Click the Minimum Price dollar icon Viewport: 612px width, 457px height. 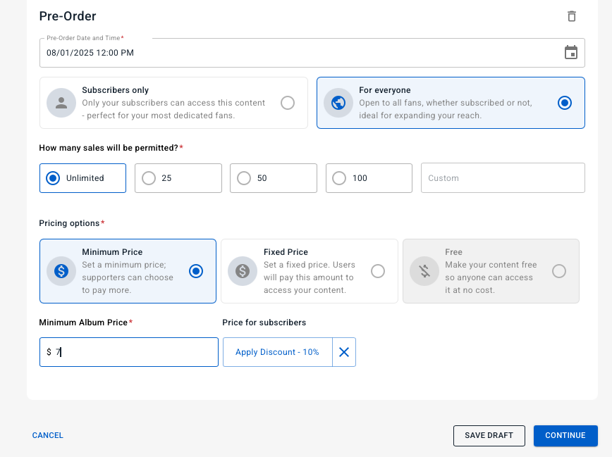tap(61, 271)
